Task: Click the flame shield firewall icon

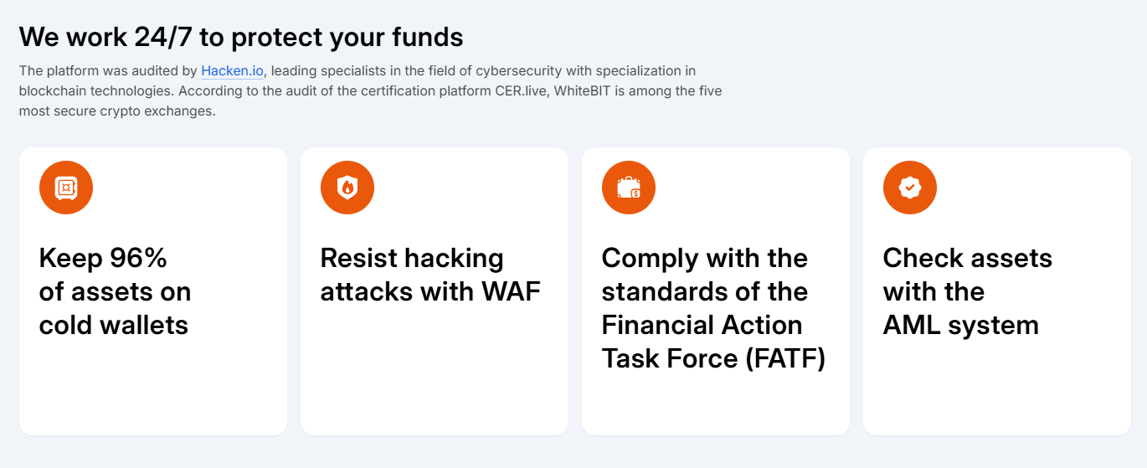Action: pyautogui.click(x=347, y=188)
